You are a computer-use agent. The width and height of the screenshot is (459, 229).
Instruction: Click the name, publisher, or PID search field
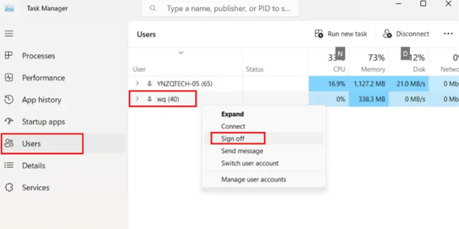tap(221, 8)
